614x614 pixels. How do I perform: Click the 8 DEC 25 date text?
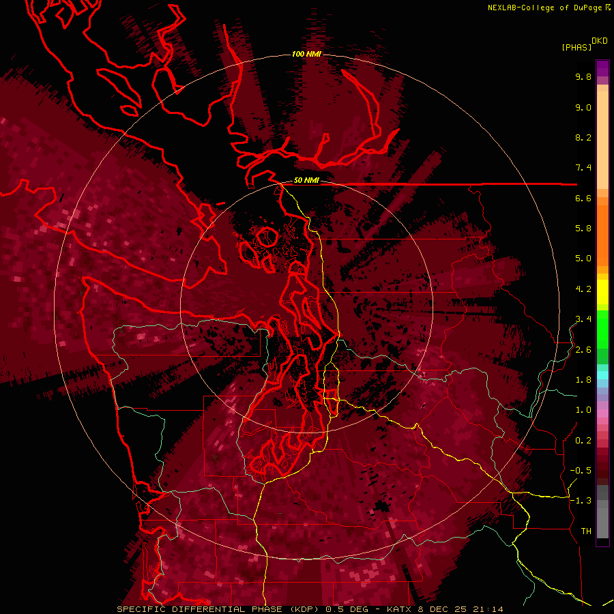[443, 609]
